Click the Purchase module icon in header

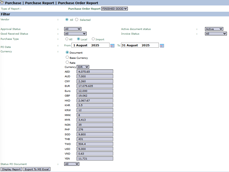coord(2,3)
